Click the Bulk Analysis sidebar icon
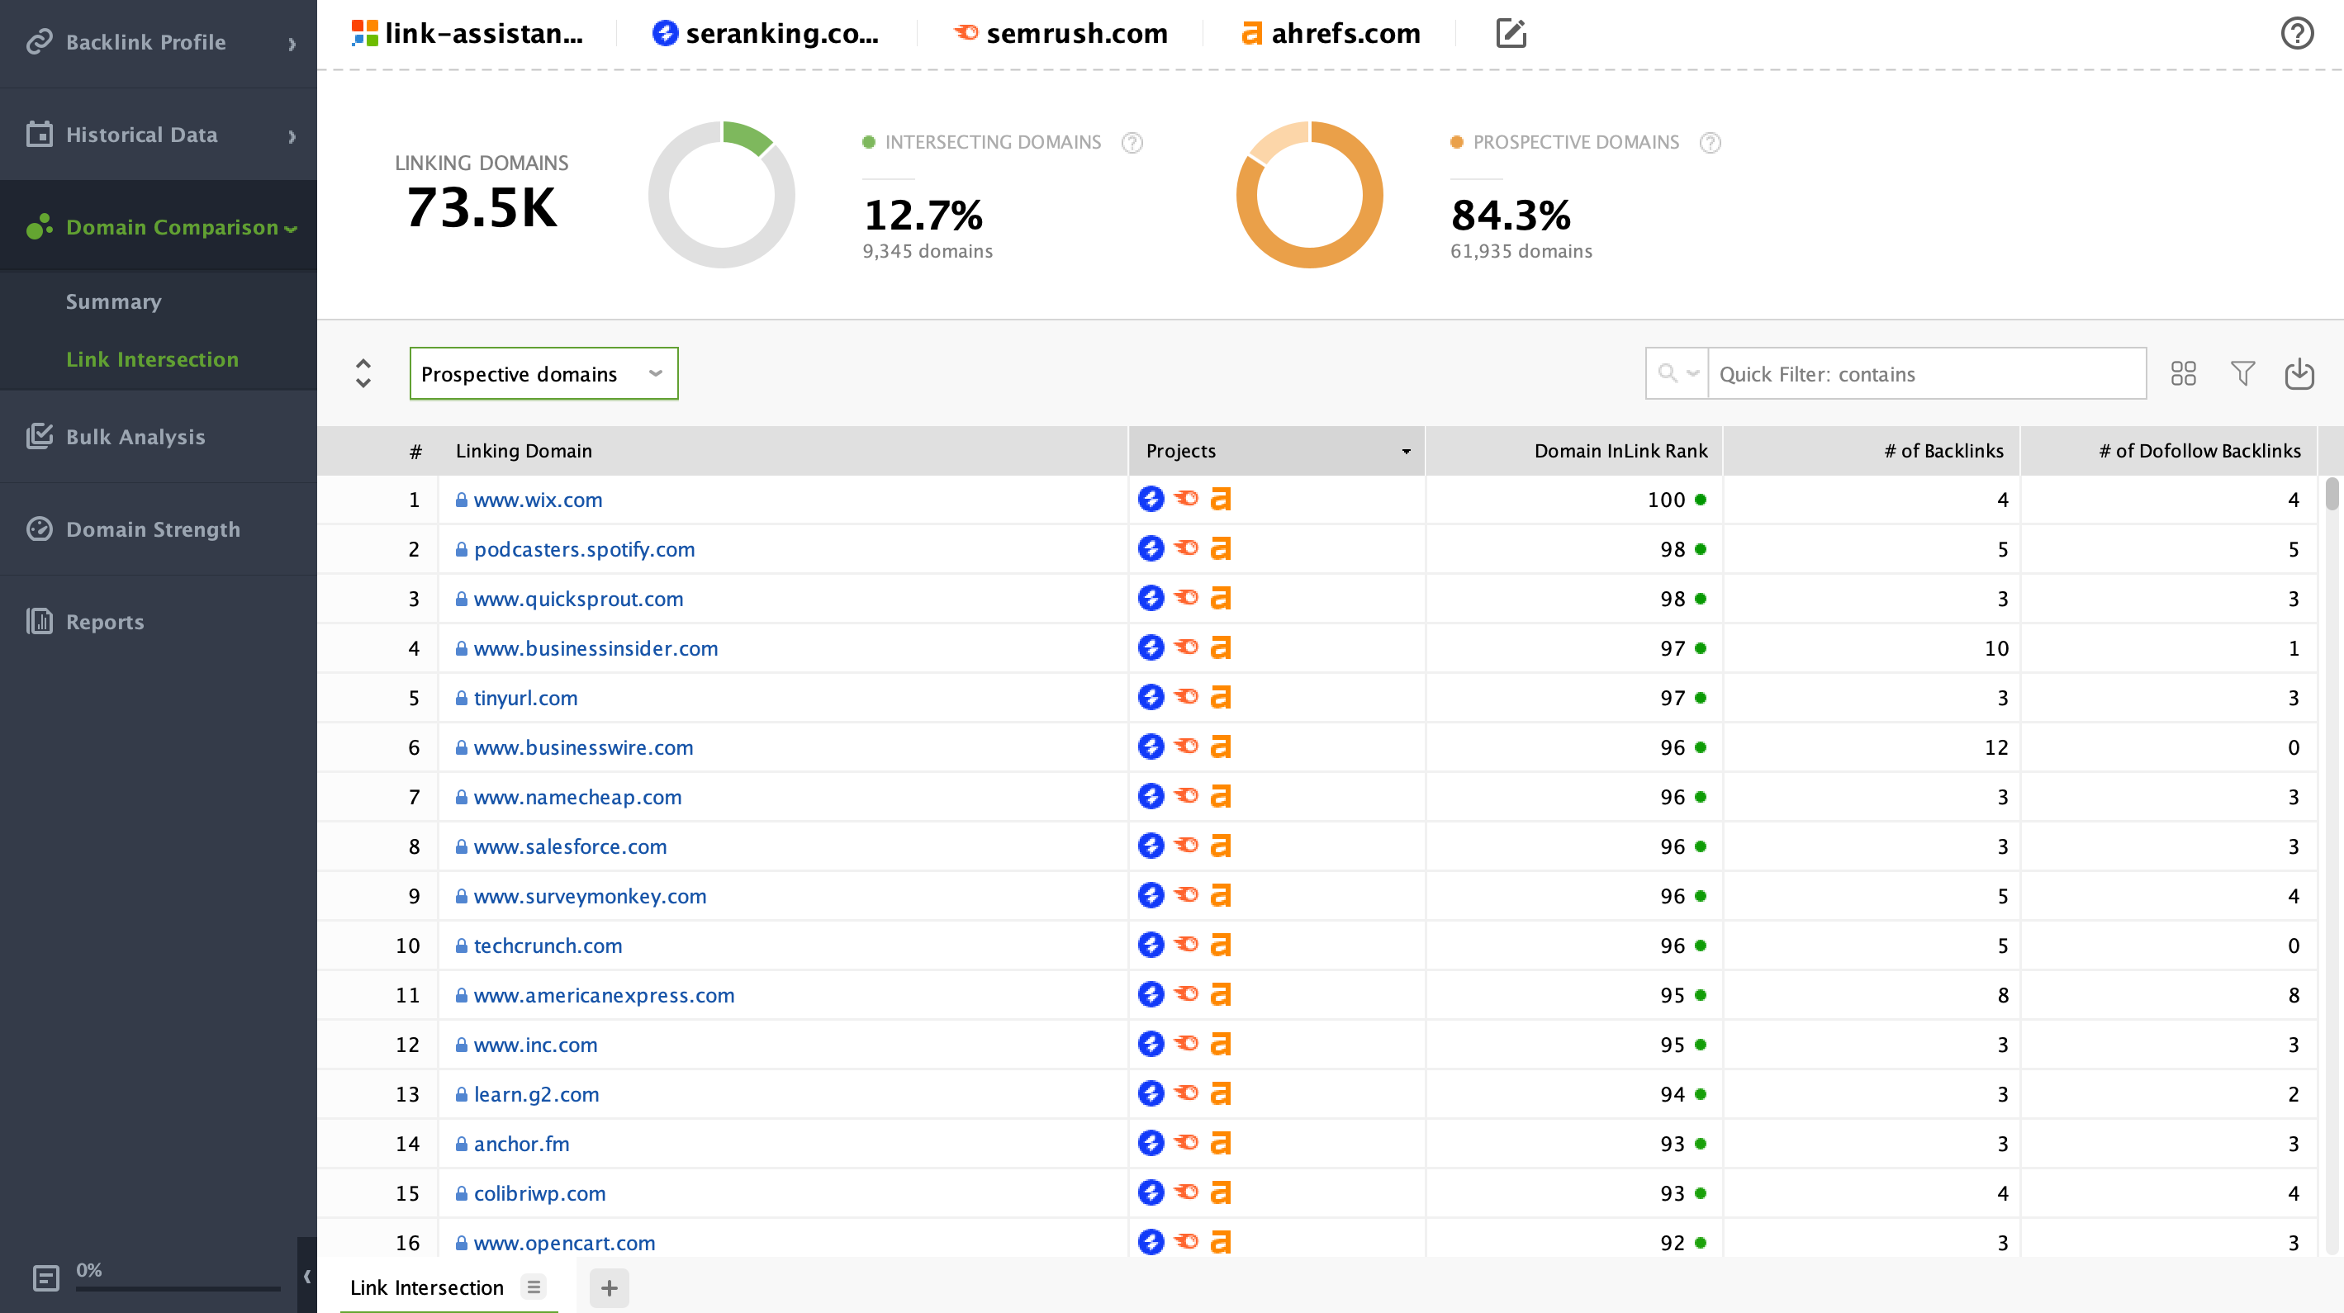The height and width of the screenshot is (1313, 2344). pos(39,437)
